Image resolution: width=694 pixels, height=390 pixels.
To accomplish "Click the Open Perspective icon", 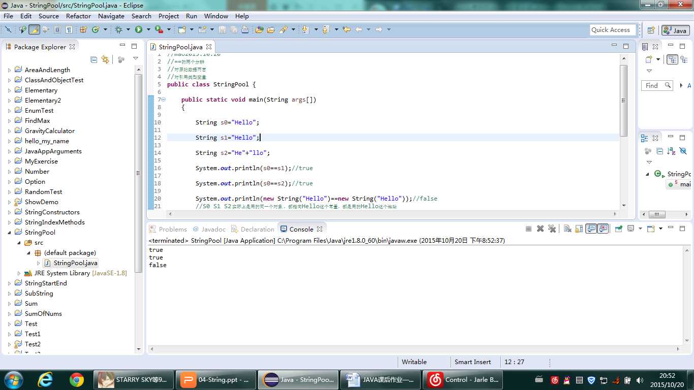I will [x=651, y=30].
